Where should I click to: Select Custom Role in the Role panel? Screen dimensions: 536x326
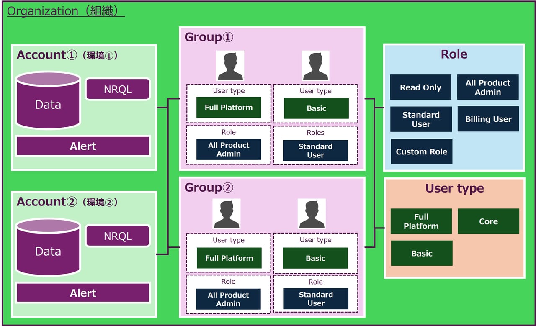[x=421, y=151]
